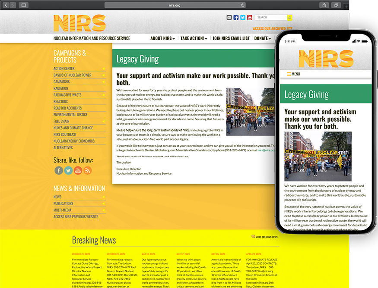Open the Facebook icon in header
378x288 pixels.
236,17
